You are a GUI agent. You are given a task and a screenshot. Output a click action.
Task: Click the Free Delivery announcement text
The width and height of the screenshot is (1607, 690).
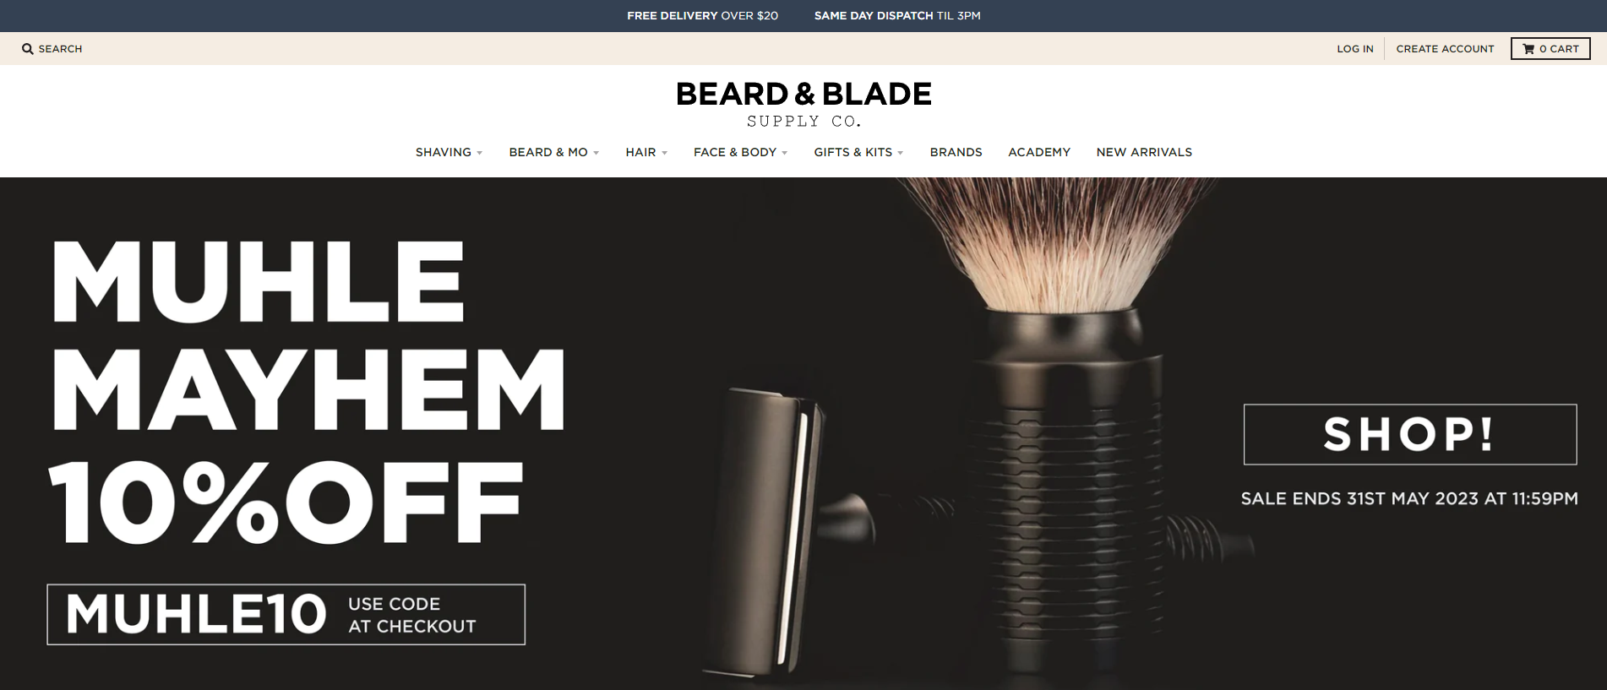coord(702,15)
